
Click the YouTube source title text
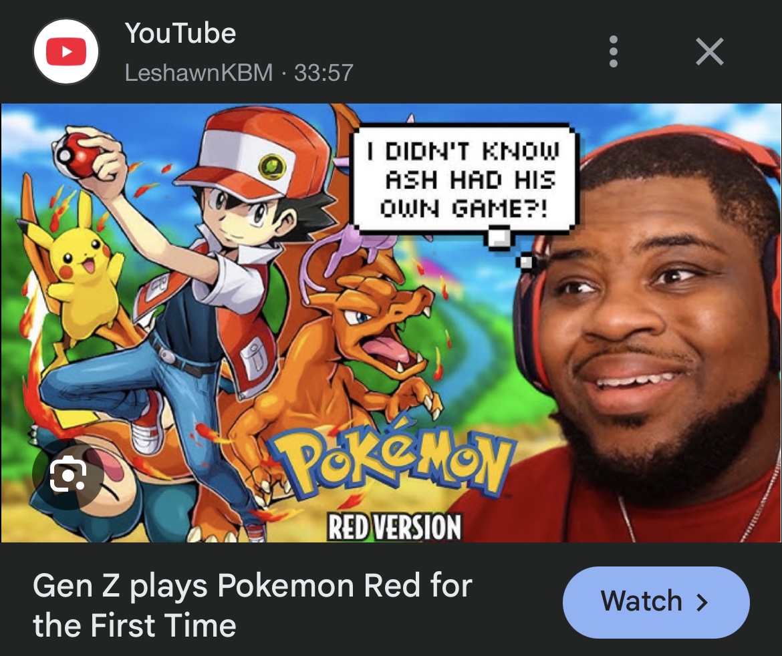(x=180, y=33)
